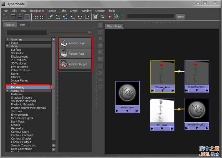Expand the Maya entry under Favorites
Image resolution: width=222 pixels, height=158 pixels.
click(x=9, y=43)
